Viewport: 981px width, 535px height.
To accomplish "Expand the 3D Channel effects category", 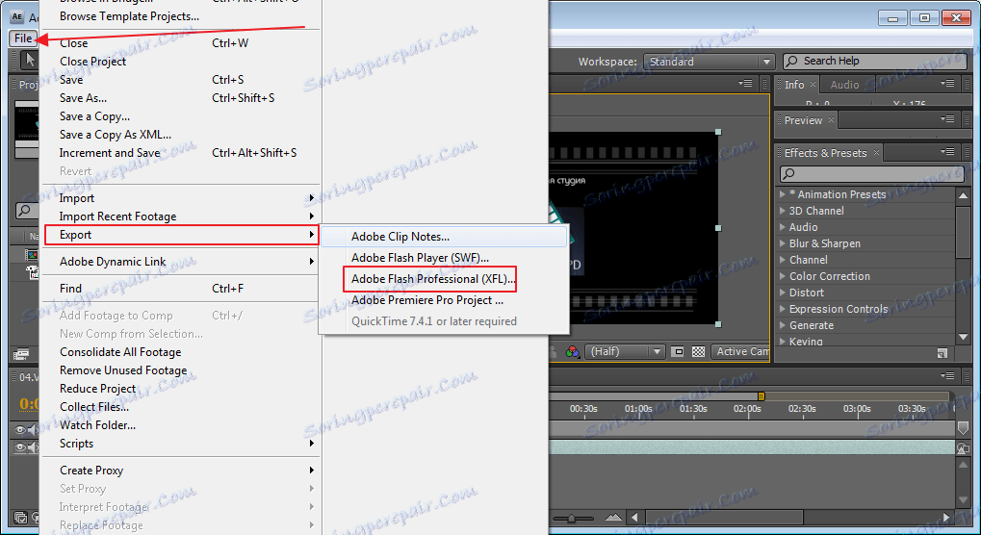I will pyautogui.click(x=782, y=211).
